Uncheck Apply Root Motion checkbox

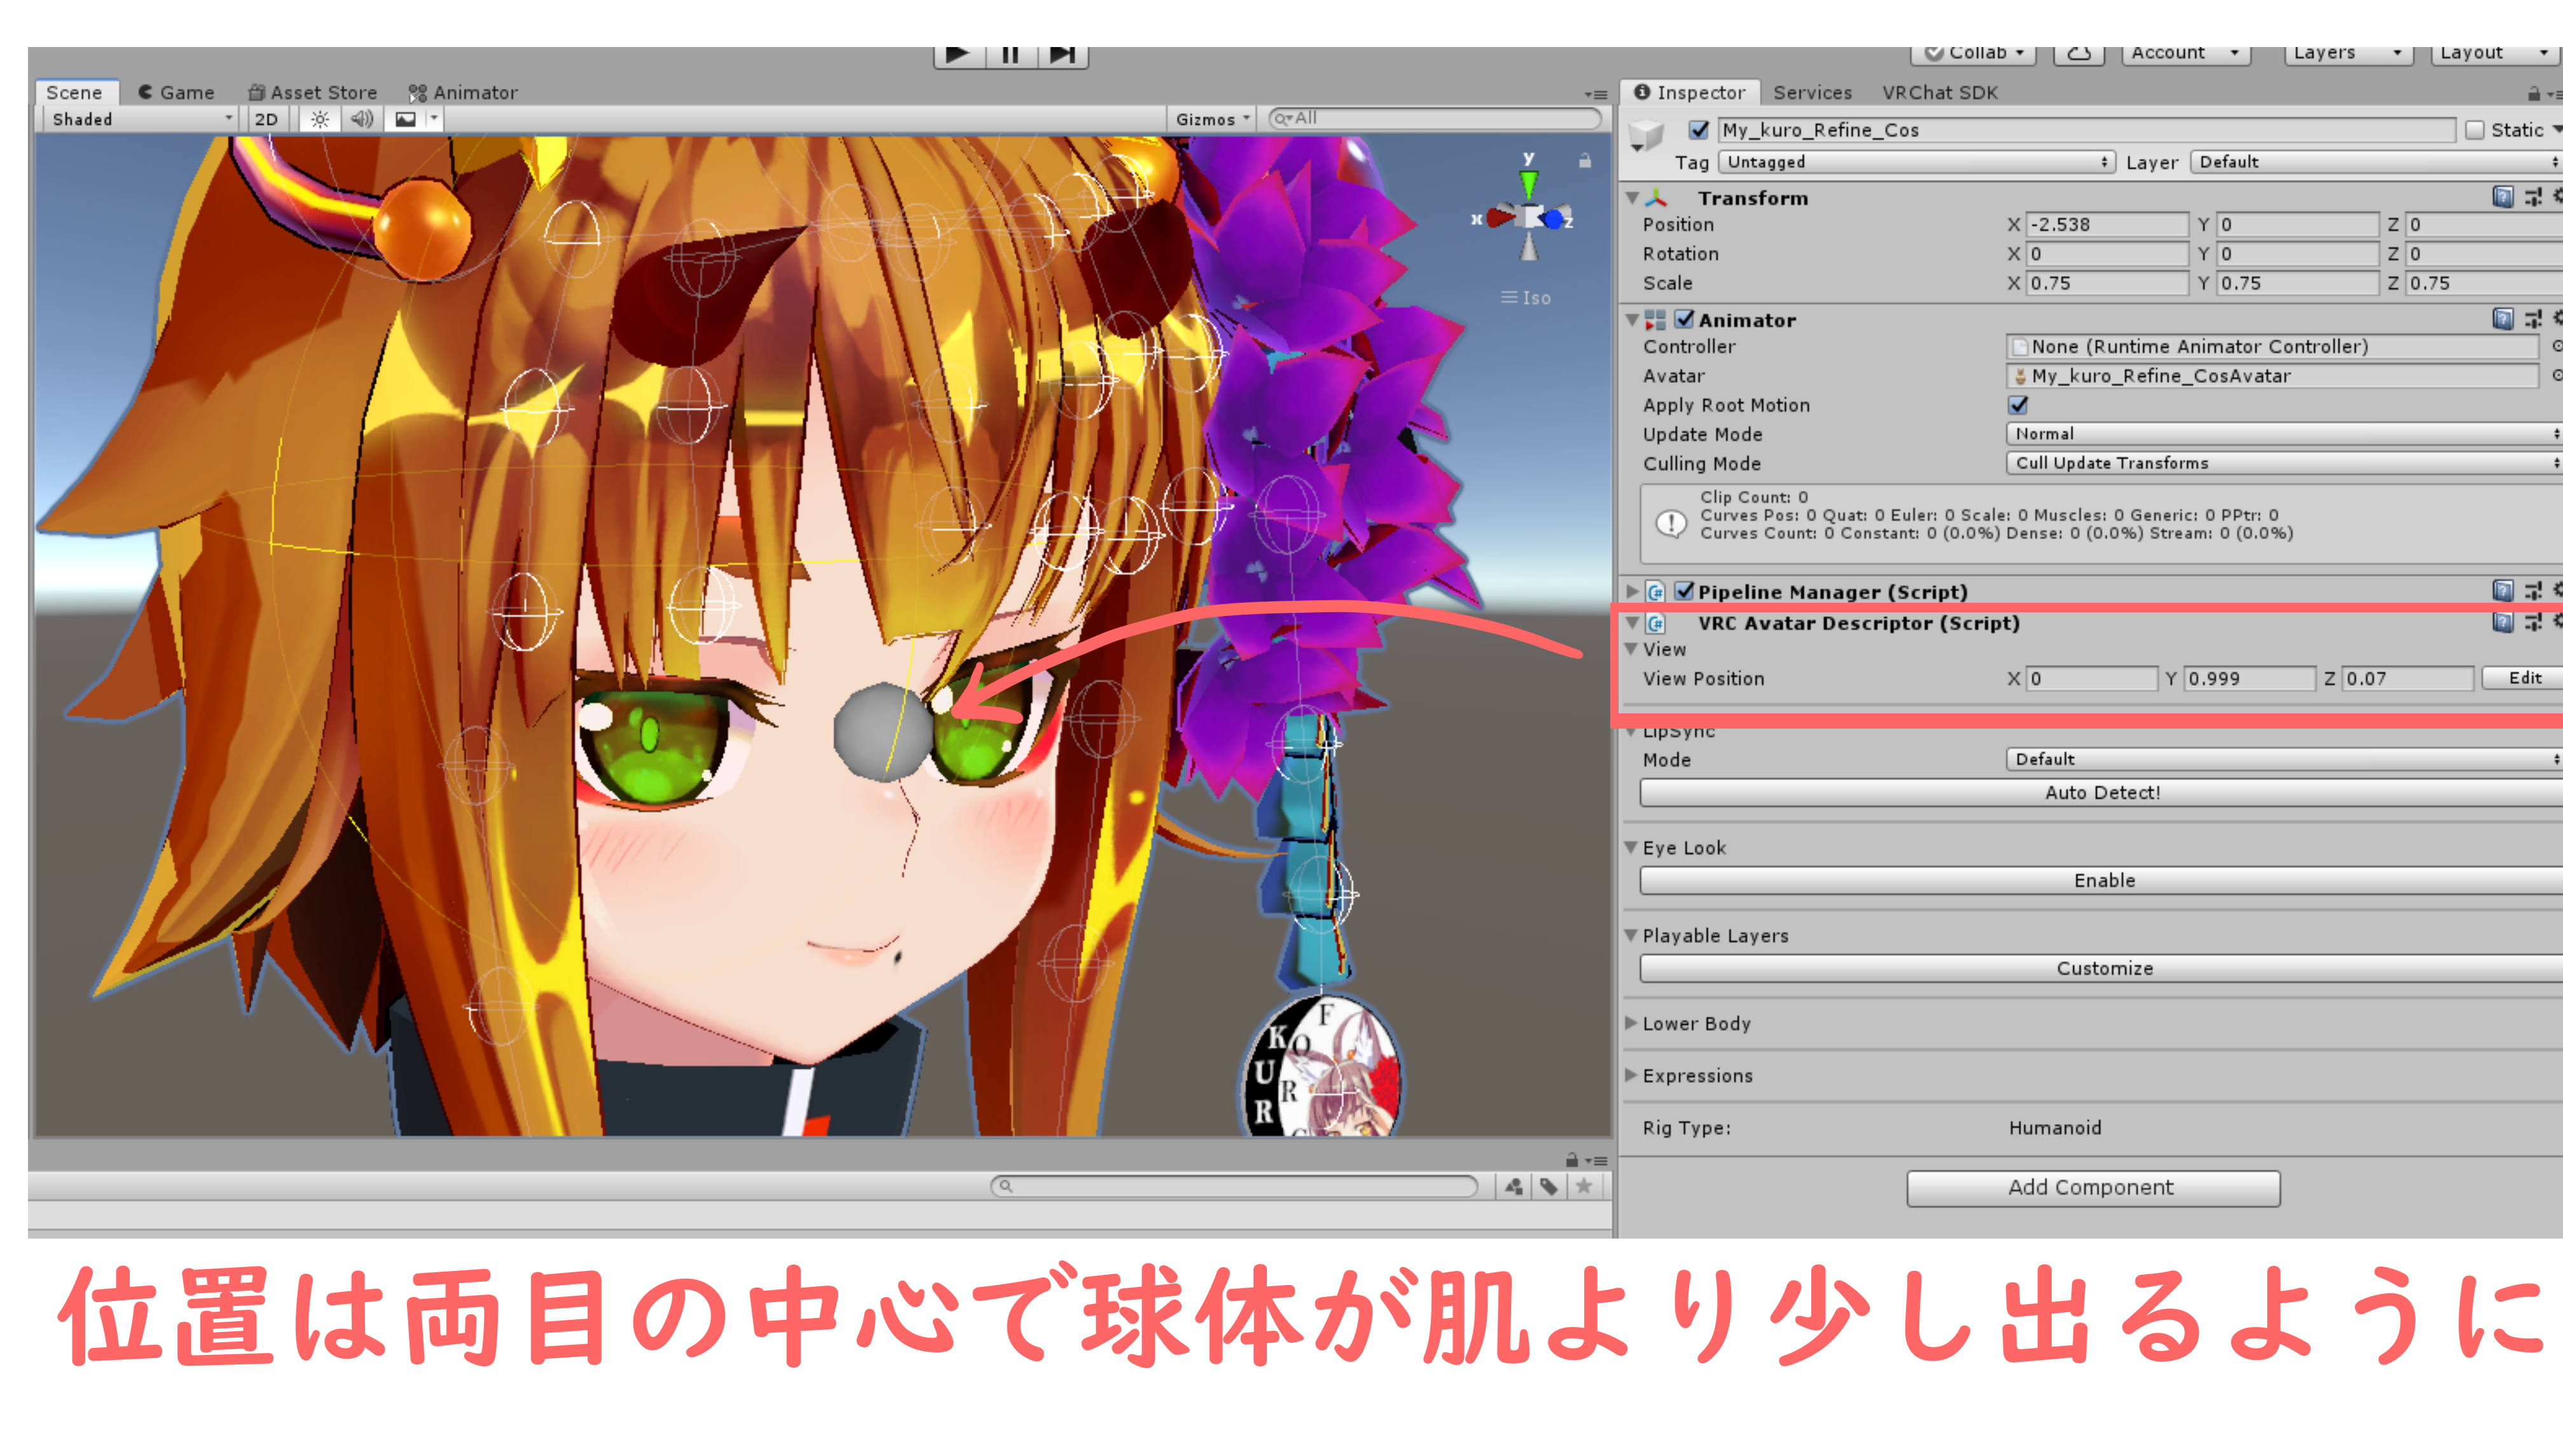2018,405
